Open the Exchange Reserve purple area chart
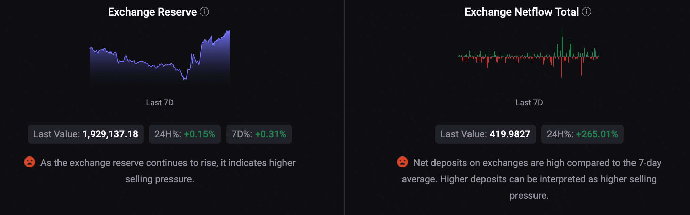This screenshot has height=215, width=690. coord(160,56)
